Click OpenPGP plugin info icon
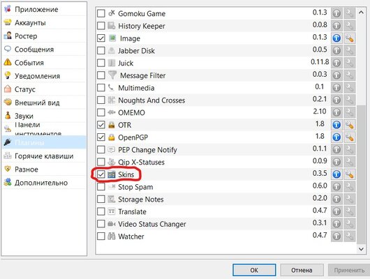Image resolution: width=370 pixels, height=279 pixels. (336, 137)
